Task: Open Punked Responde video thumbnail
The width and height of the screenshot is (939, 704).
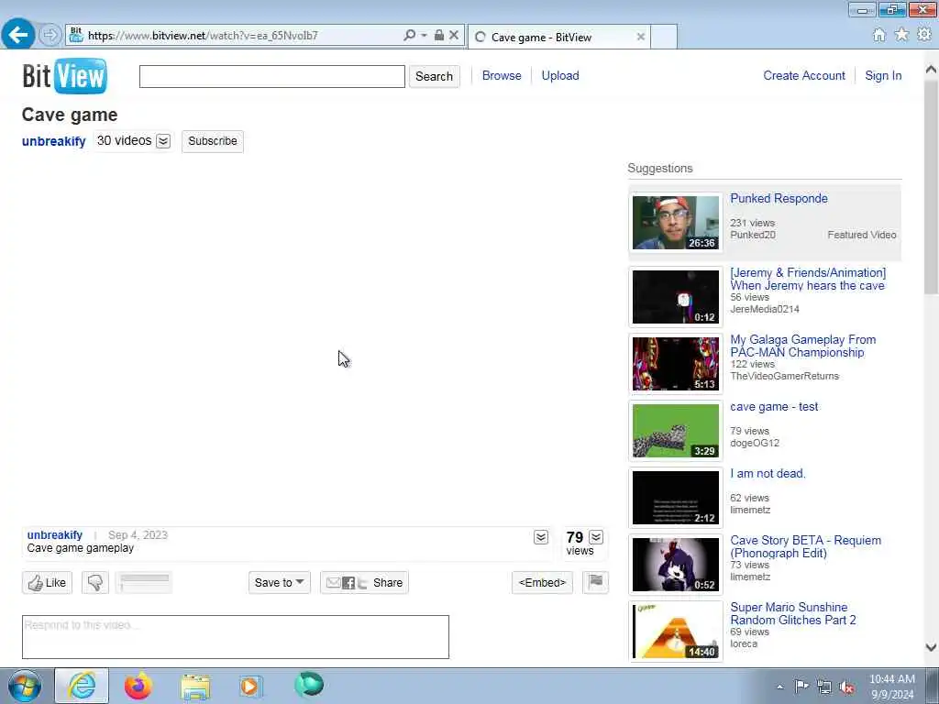Action: 676,223
